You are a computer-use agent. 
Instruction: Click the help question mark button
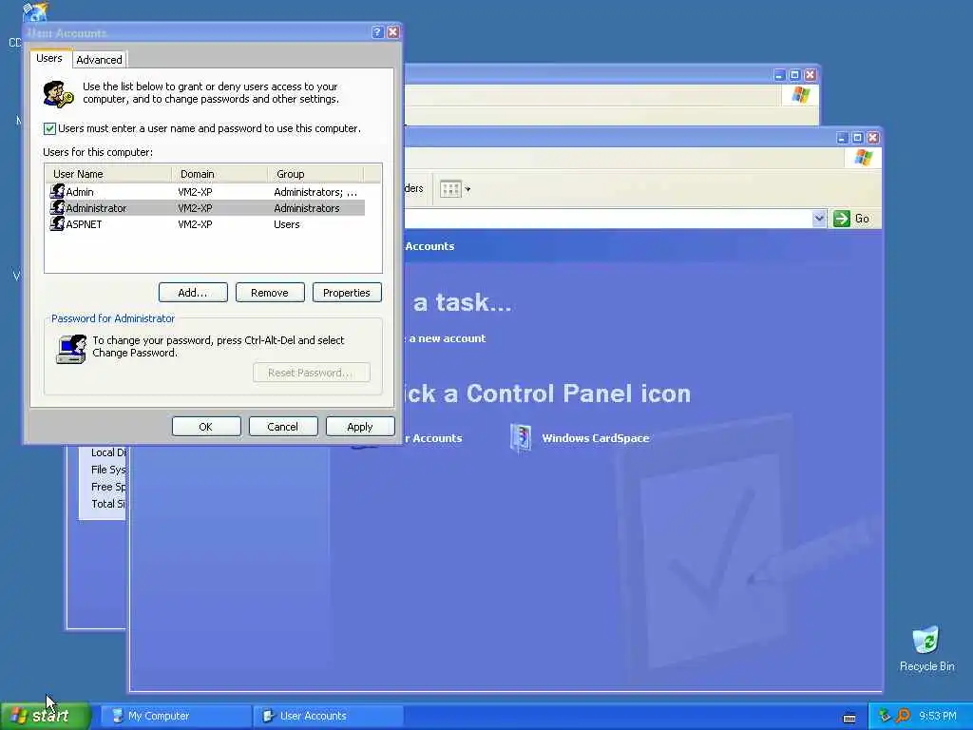coord(377,32)
